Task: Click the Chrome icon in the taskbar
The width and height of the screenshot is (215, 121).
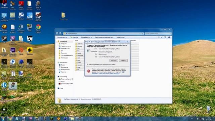Action: (10, 119)
